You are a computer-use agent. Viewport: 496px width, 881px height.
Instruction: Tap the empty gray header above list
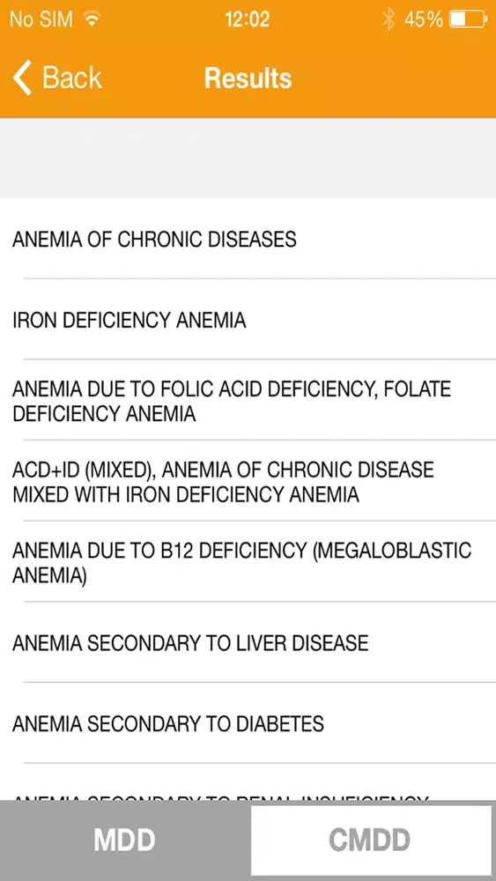point(248,158)
